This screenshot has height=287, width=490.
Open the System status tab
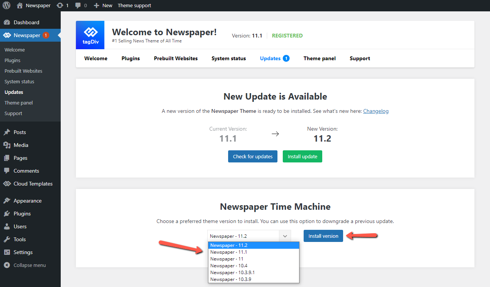click(x=228, y=58)
